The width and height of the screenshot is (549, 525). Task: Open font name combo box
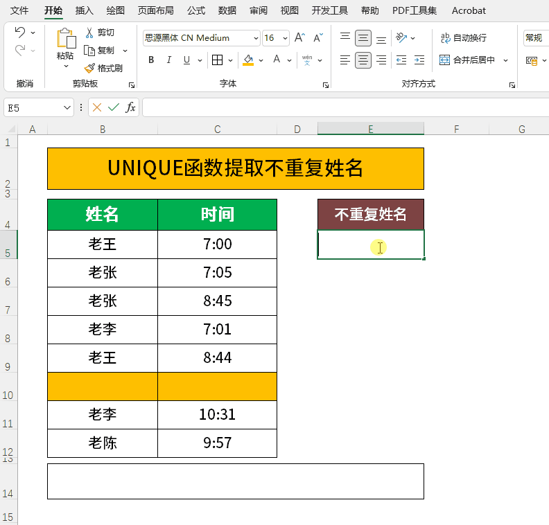coord(201,38)
